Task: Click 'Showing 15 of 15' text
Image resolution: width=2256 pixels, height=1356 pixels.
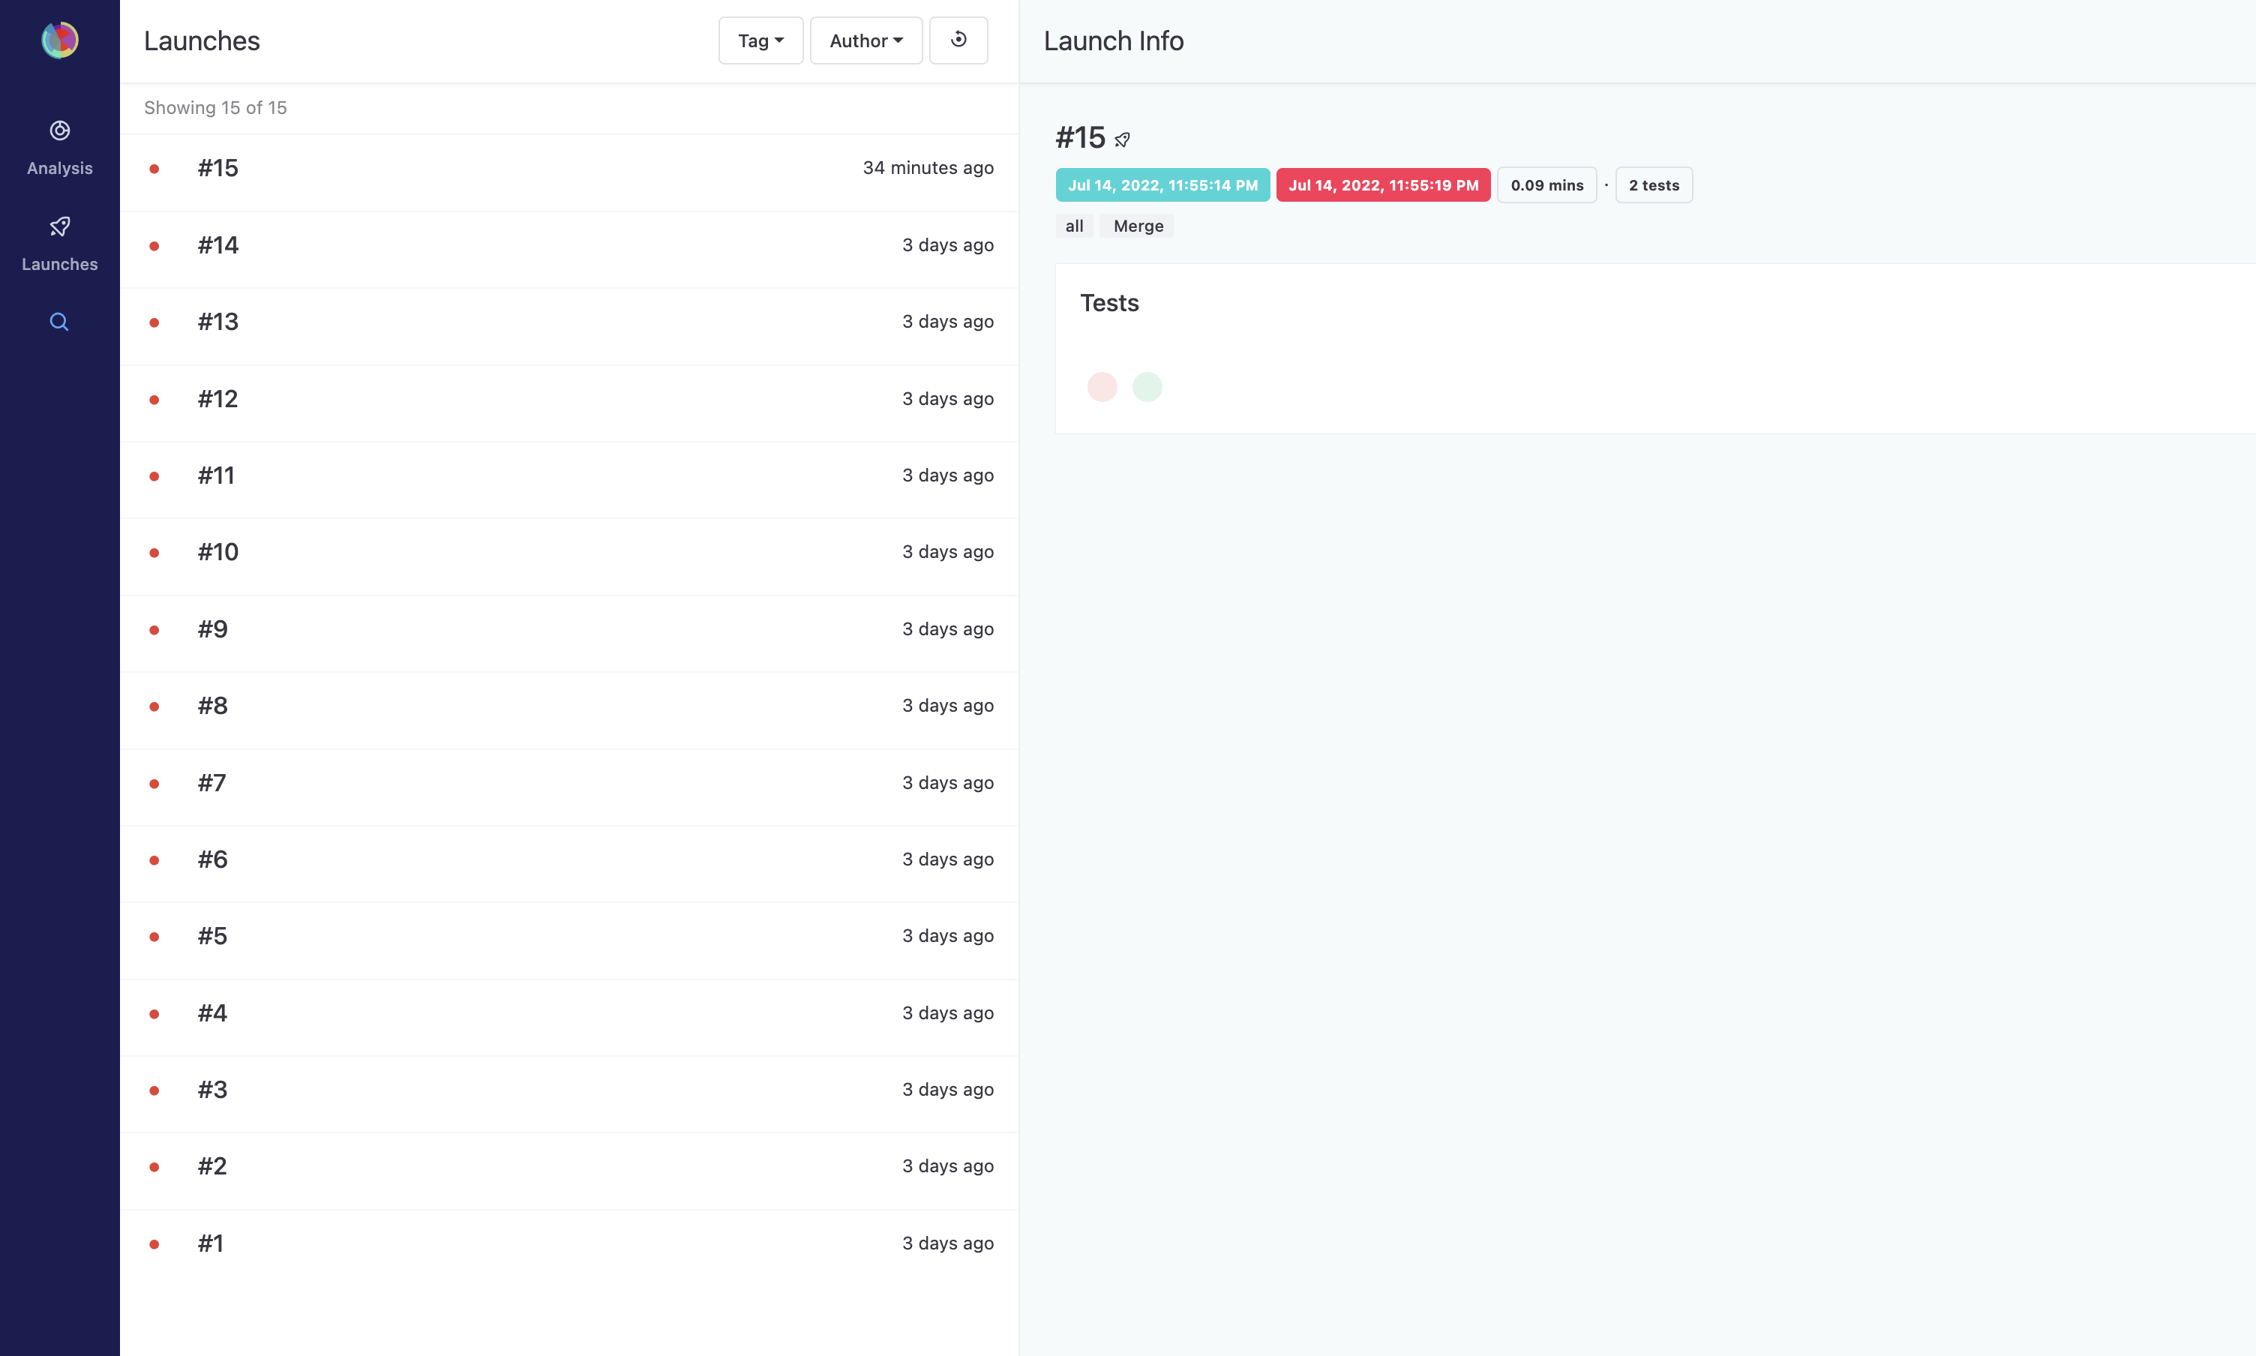Action: [x=216, y=108]
